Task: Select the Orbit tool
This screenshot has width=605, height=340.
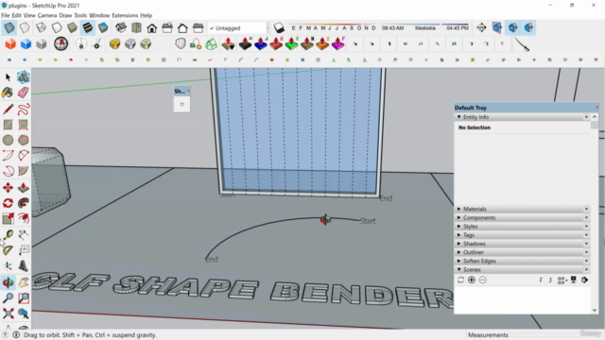Action: tap(8, 282)
